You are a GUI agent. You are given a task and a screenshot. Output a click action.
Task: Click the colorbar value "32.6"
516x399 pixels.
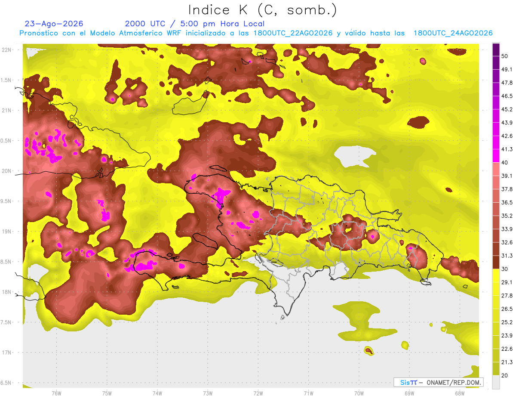(507, 242)
